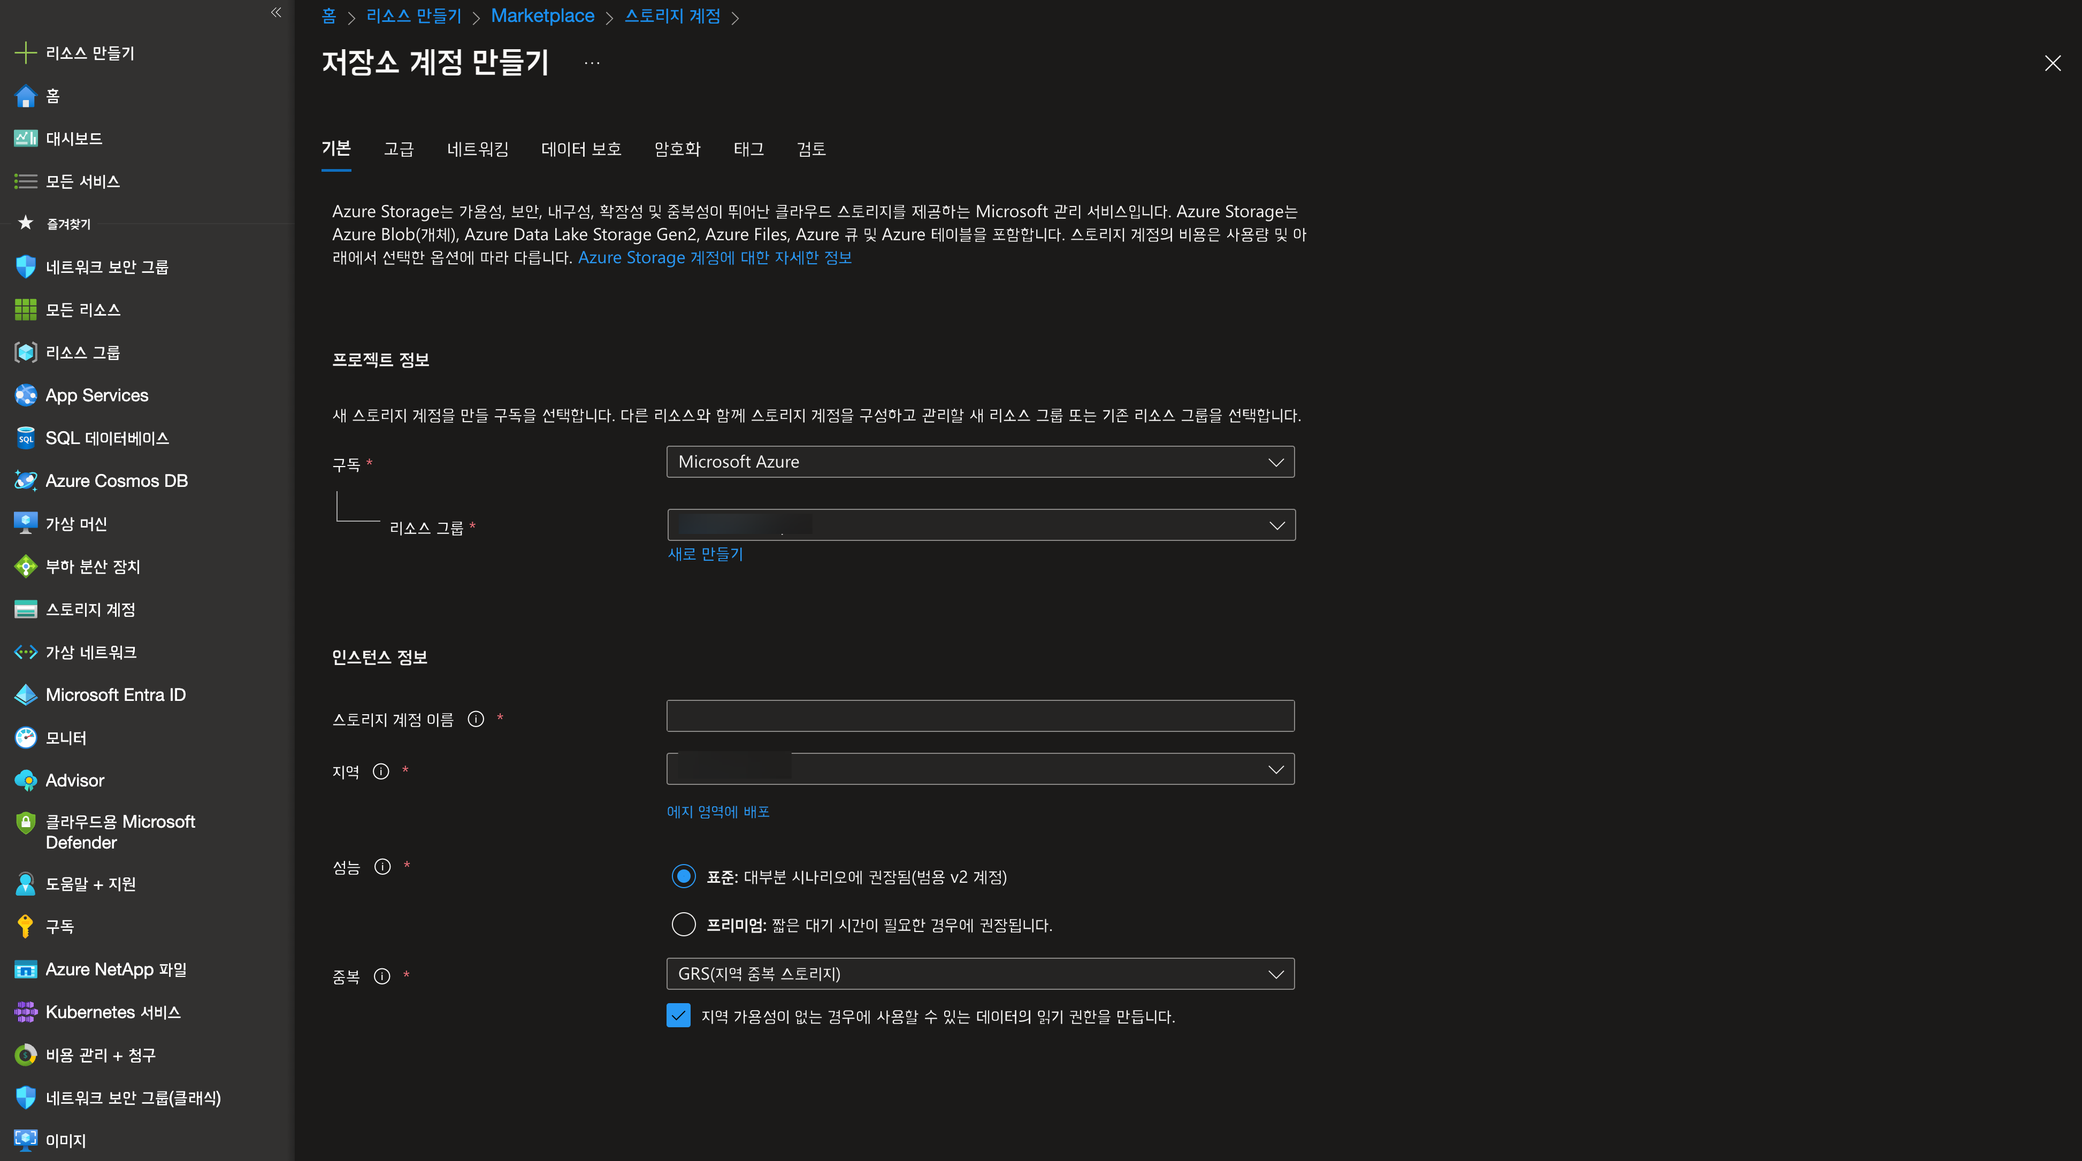Open the Azure NetApp 파일 icon
Image resolution: width=2082 pixels, height=1161 pixels.
[x=26, y=969]
